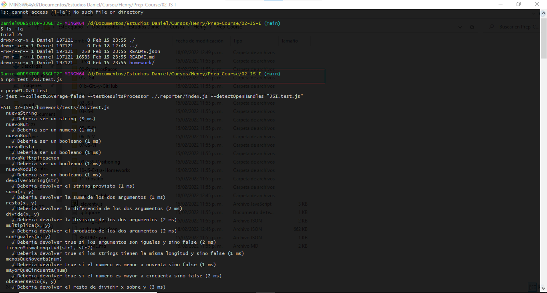The height and width of the screenshot is (293, 547).
Task: Click the 'total 25' output line
Action: (x=11, y=34)
